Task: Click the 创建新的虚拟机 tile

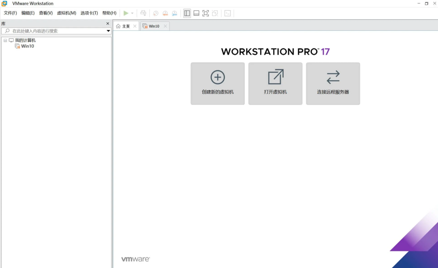Action: click(218, 83)
